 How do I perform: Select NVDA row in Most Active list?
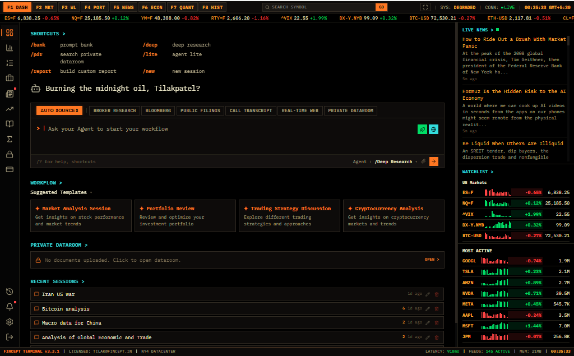(516, 293)
